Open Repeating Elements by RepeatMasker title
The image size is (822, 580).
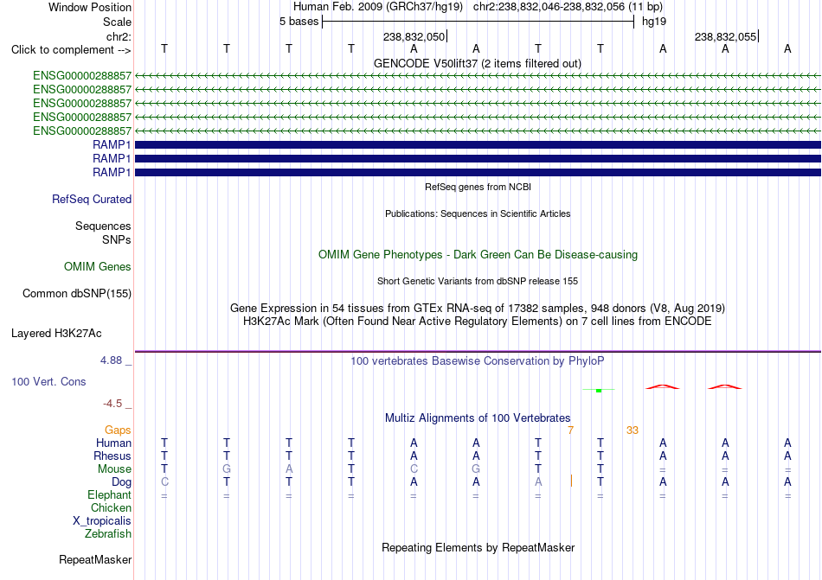click(x=478, y=547)
